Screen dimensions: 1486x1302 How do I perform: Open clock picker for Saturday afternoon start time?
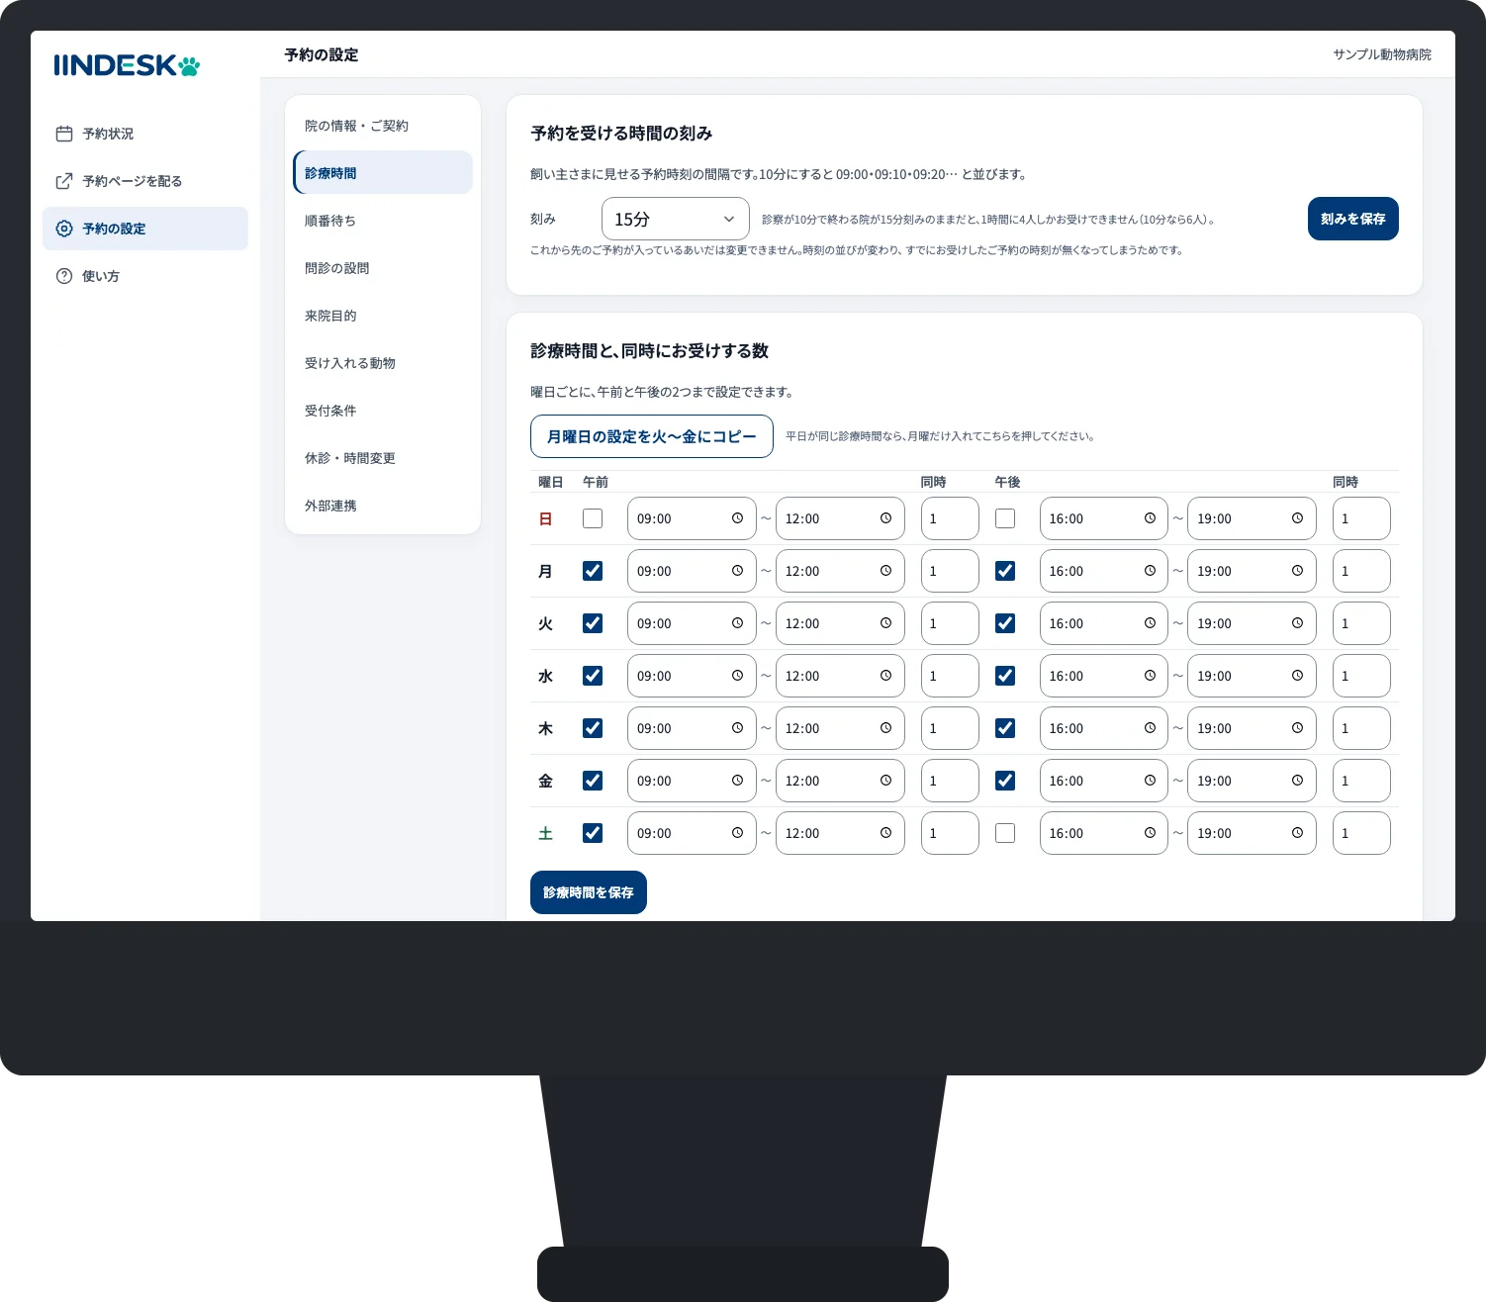1150,833
